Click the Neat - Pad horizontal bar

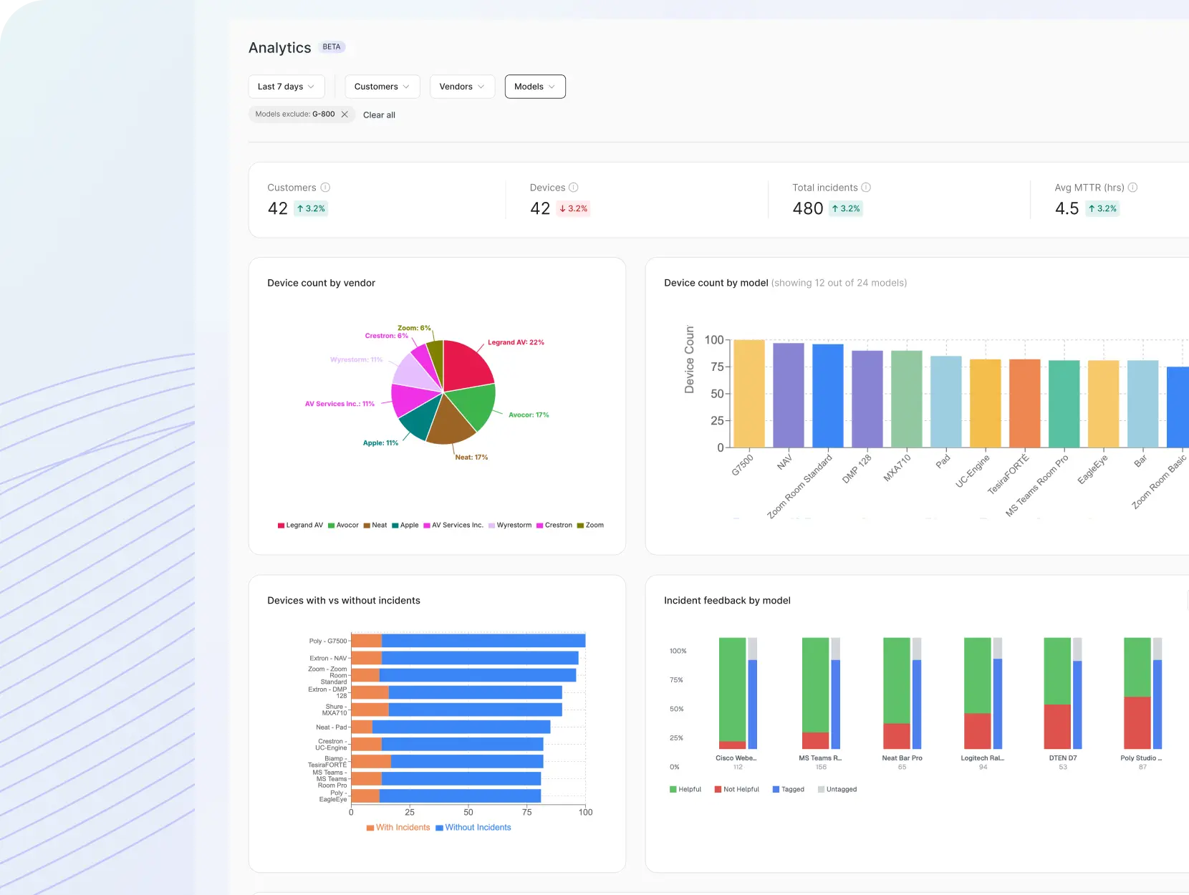pos(451,727)
